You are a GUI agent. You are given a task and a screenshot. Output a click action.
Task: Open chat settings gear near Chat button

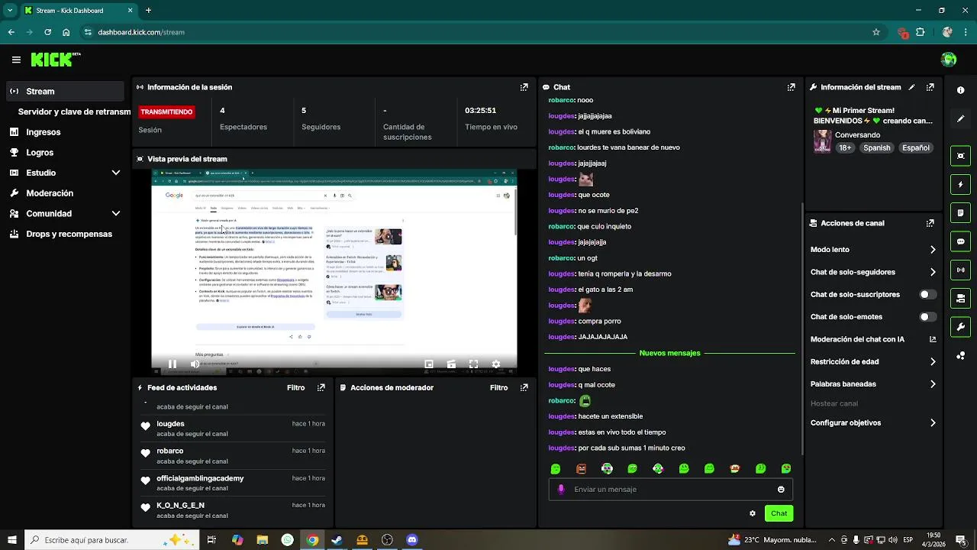[x=753, y=513]
